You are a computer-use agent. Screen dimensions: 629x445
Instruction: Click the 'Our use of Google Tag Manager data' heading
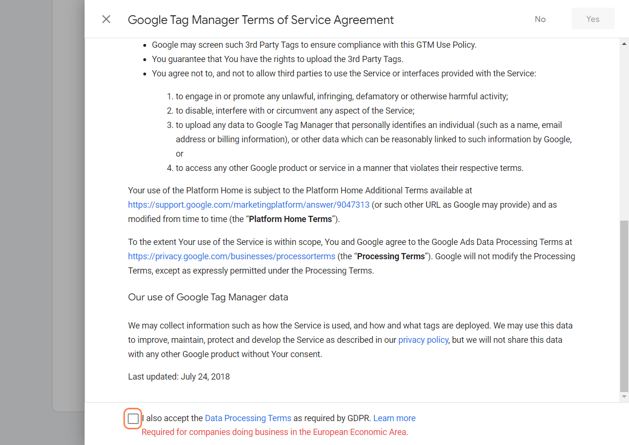208,297
